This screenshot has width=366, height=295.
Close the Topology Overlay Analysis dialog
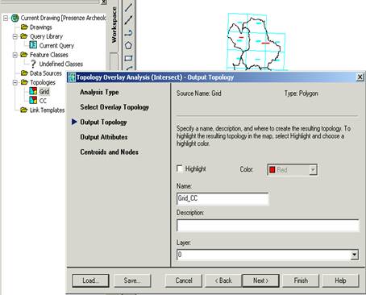(360, 77)
